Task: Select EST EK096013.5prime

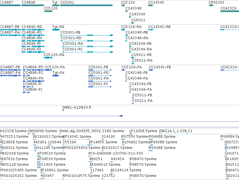Action: (105, 165)
